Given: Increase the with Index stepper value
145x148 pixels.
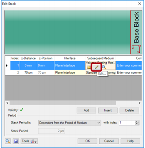Looking at the screenshot, I should click(x=137, y=122).
